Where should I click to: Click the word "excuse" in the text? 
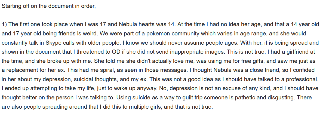[x=211, y=88]
